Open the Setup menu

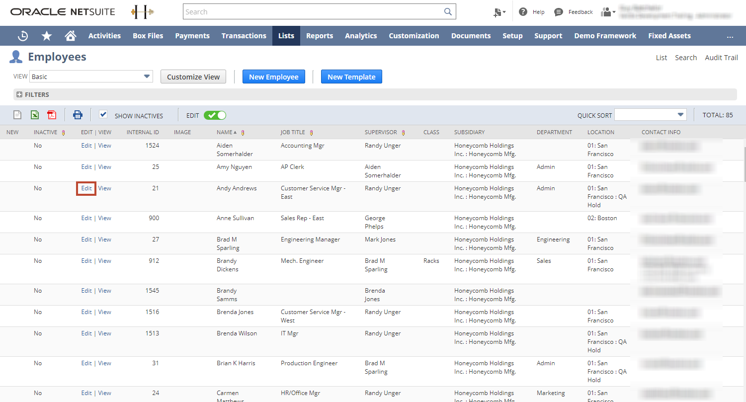(512, 36)
